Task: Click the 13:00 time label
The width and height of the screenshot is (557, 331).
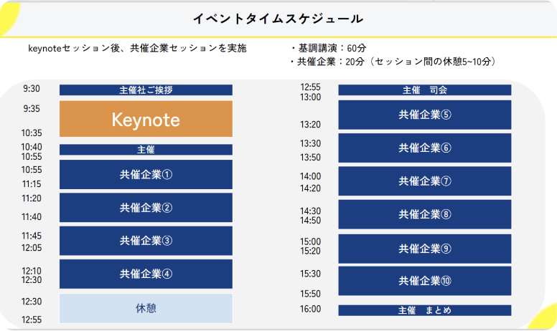Action: [311, 97]
